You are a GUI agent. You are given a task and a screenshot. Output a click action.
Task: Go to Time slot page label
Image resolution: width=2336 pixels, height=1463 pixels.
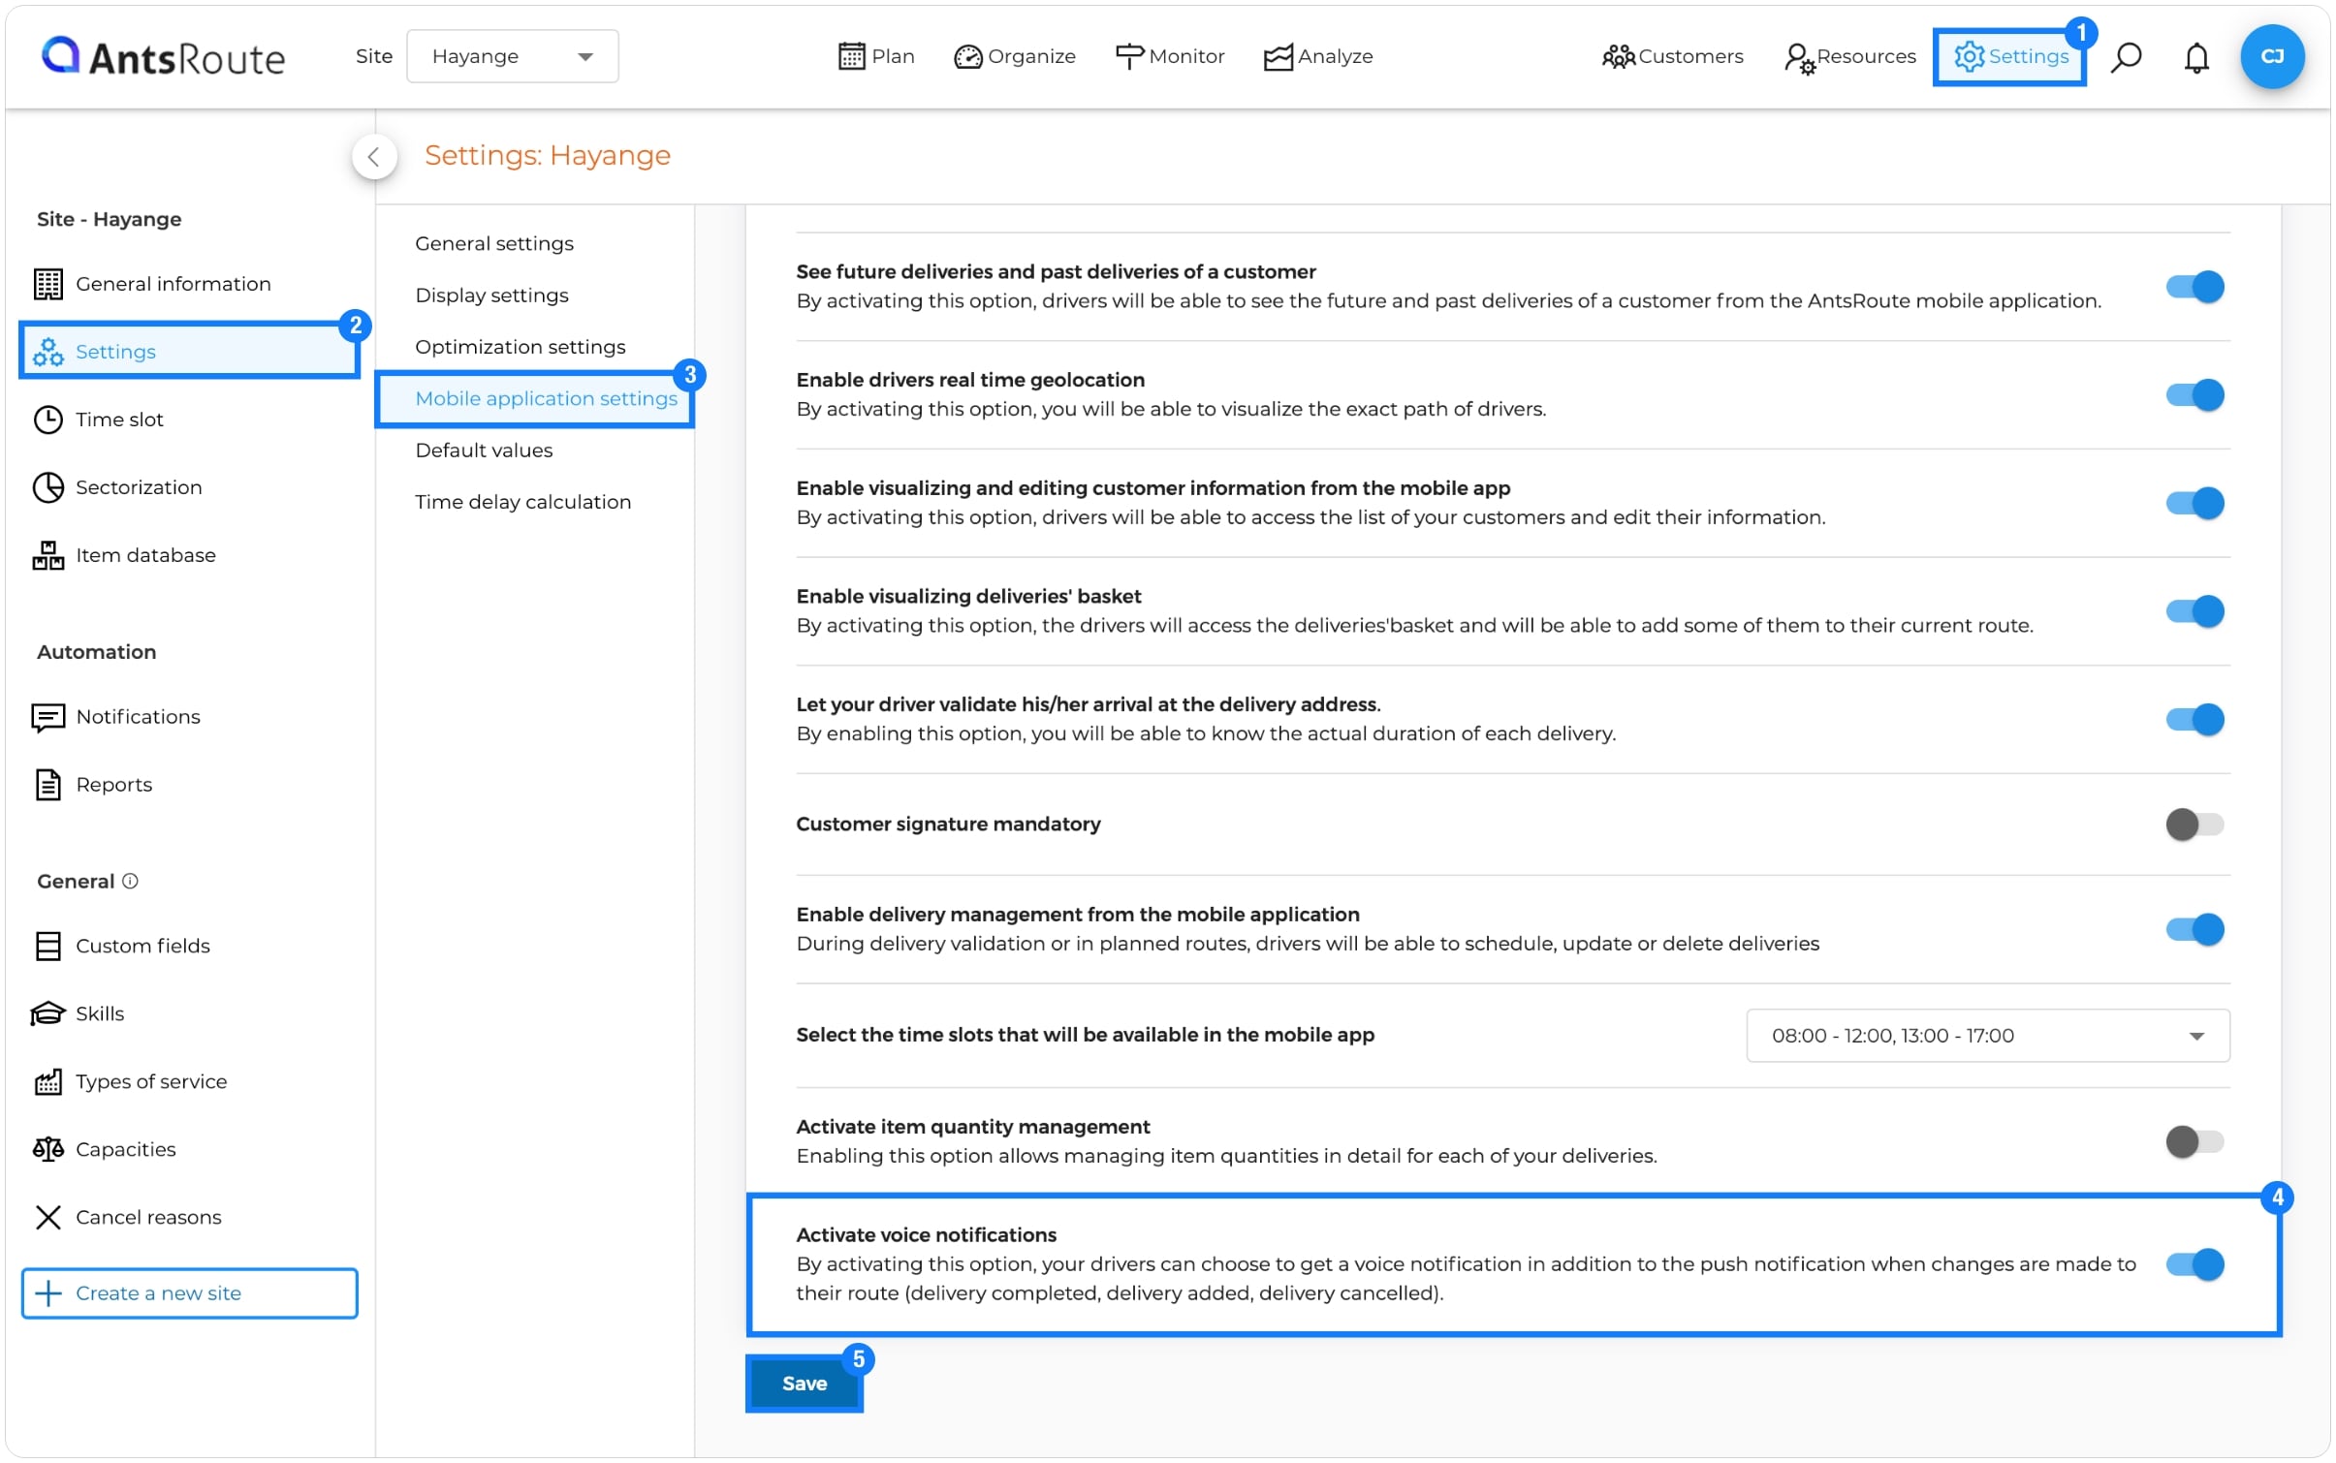[x=119, y=420]
